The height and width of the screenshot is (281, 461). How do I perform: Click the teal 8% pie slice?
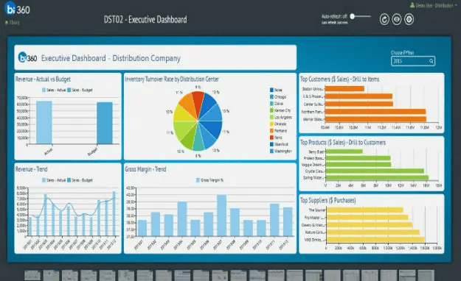pos(198,140)
